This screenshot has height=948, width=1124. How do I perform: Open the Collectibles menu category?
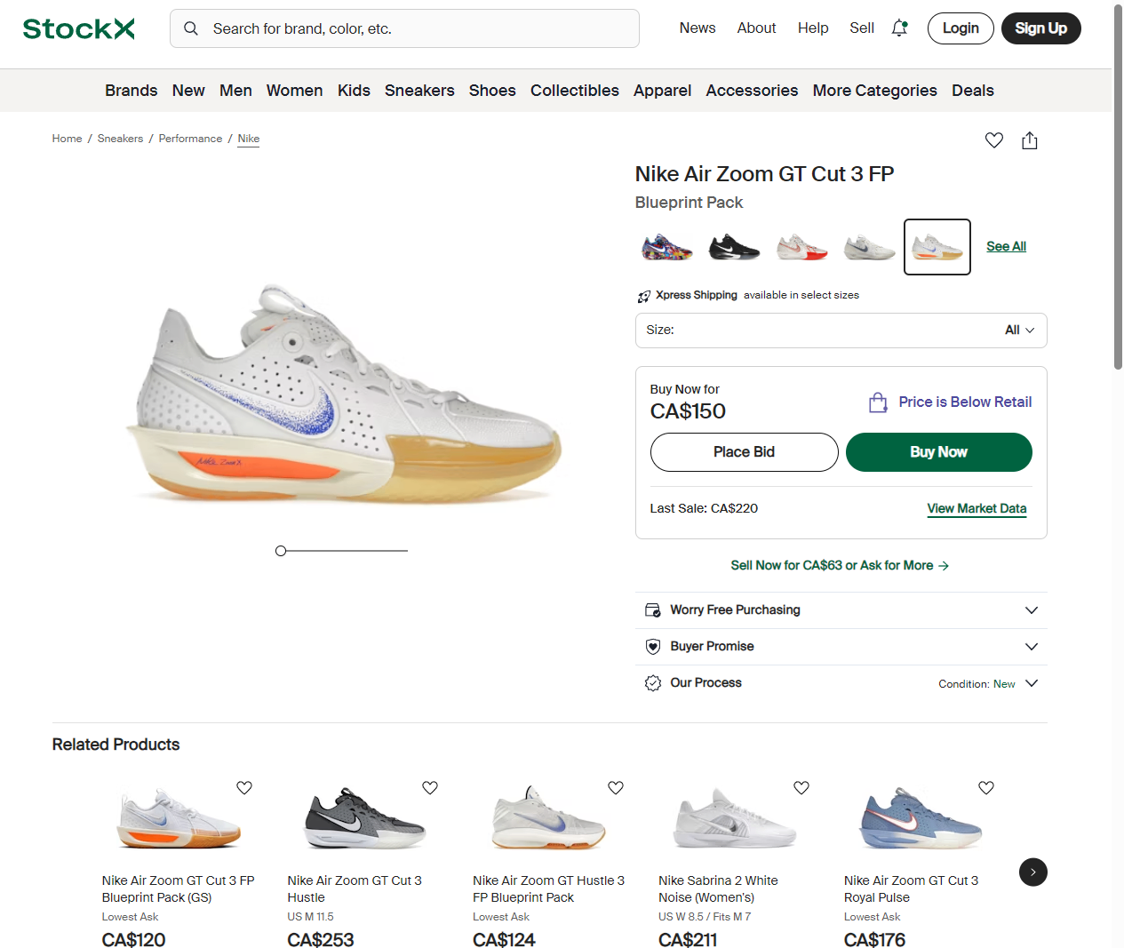pos(574,91)
